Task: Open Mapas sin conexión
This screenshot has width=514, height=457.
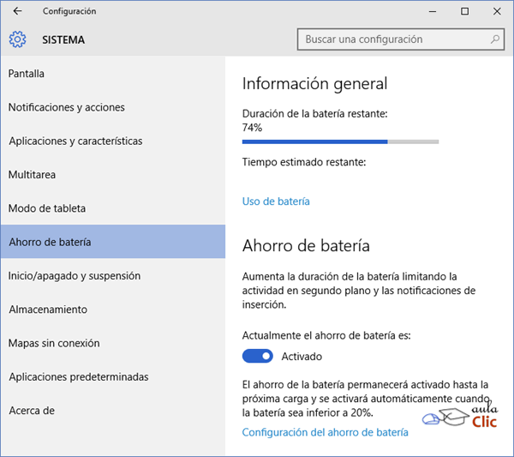Action: point(54,343)
